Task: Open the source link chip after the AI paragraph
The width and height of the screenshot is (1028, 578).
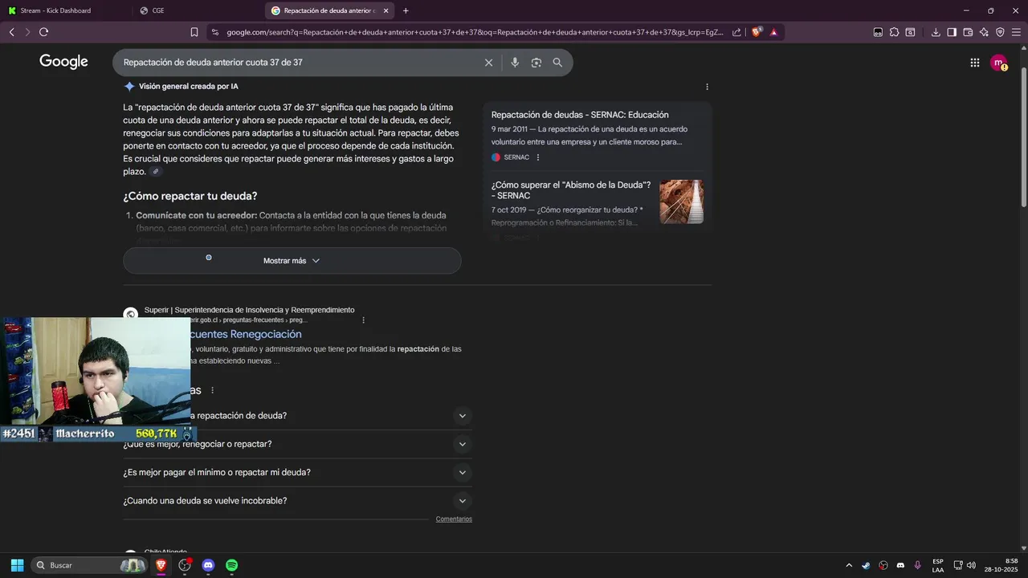Action: pos(156,172)
